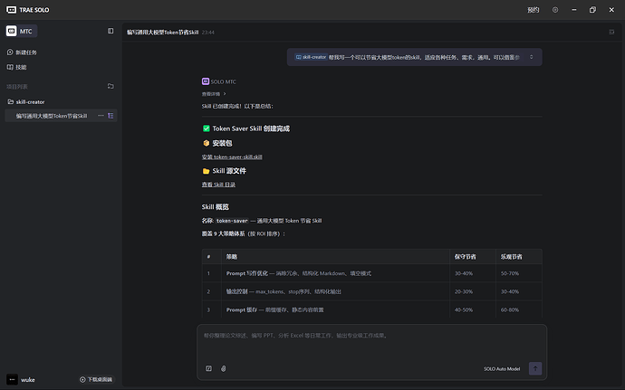Open more options for the Token task
625x390 pixels.
coord(101,116)
